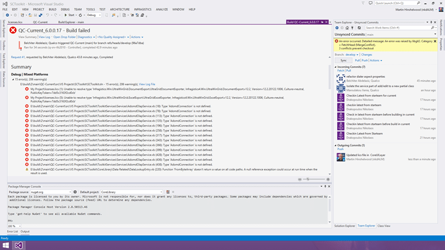Click the Changes link in Team Explorer
The width and height of the screenshot is (445, 250).
coord(367,54)
